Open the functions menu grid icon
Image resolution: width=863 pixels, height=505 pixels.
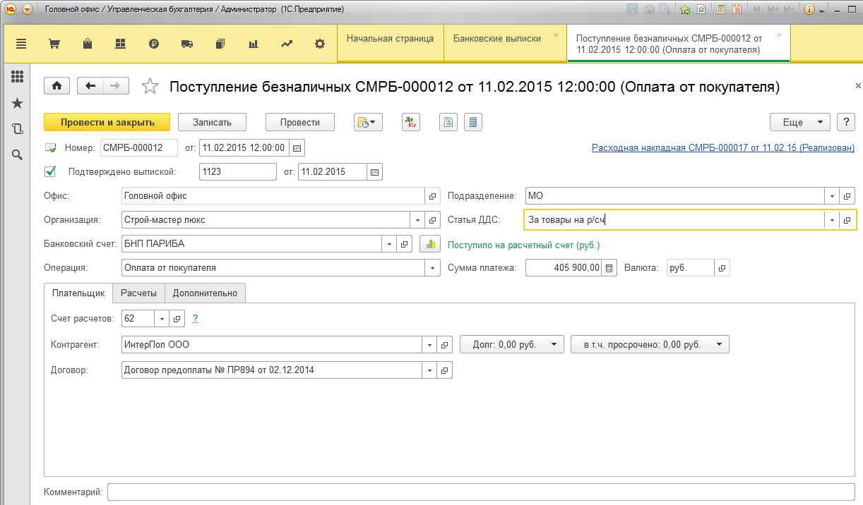click(x=18, y=77)
